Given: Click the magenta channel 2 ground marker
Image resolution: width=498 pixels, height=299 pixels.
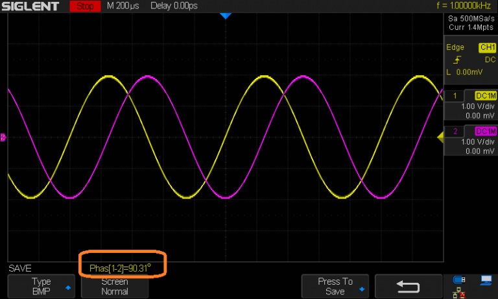Looking at the screenshot, I should point(3,137).
